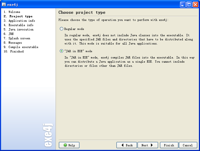Open step 8 Messages
The image size is (200, 151).
[x=13, y=43]
